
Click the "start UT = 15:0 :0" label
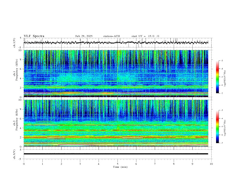point(145,36)
